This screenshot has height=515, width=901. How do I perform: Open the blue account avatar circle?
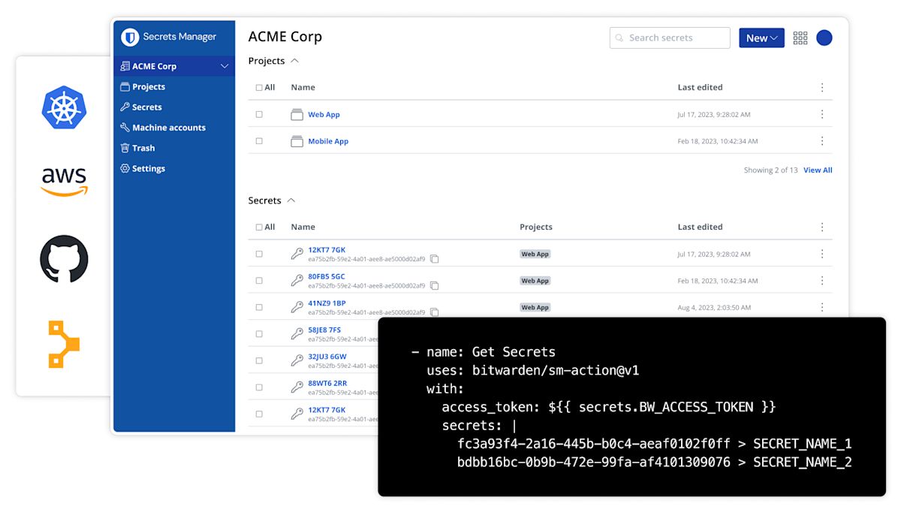point(824,38)
